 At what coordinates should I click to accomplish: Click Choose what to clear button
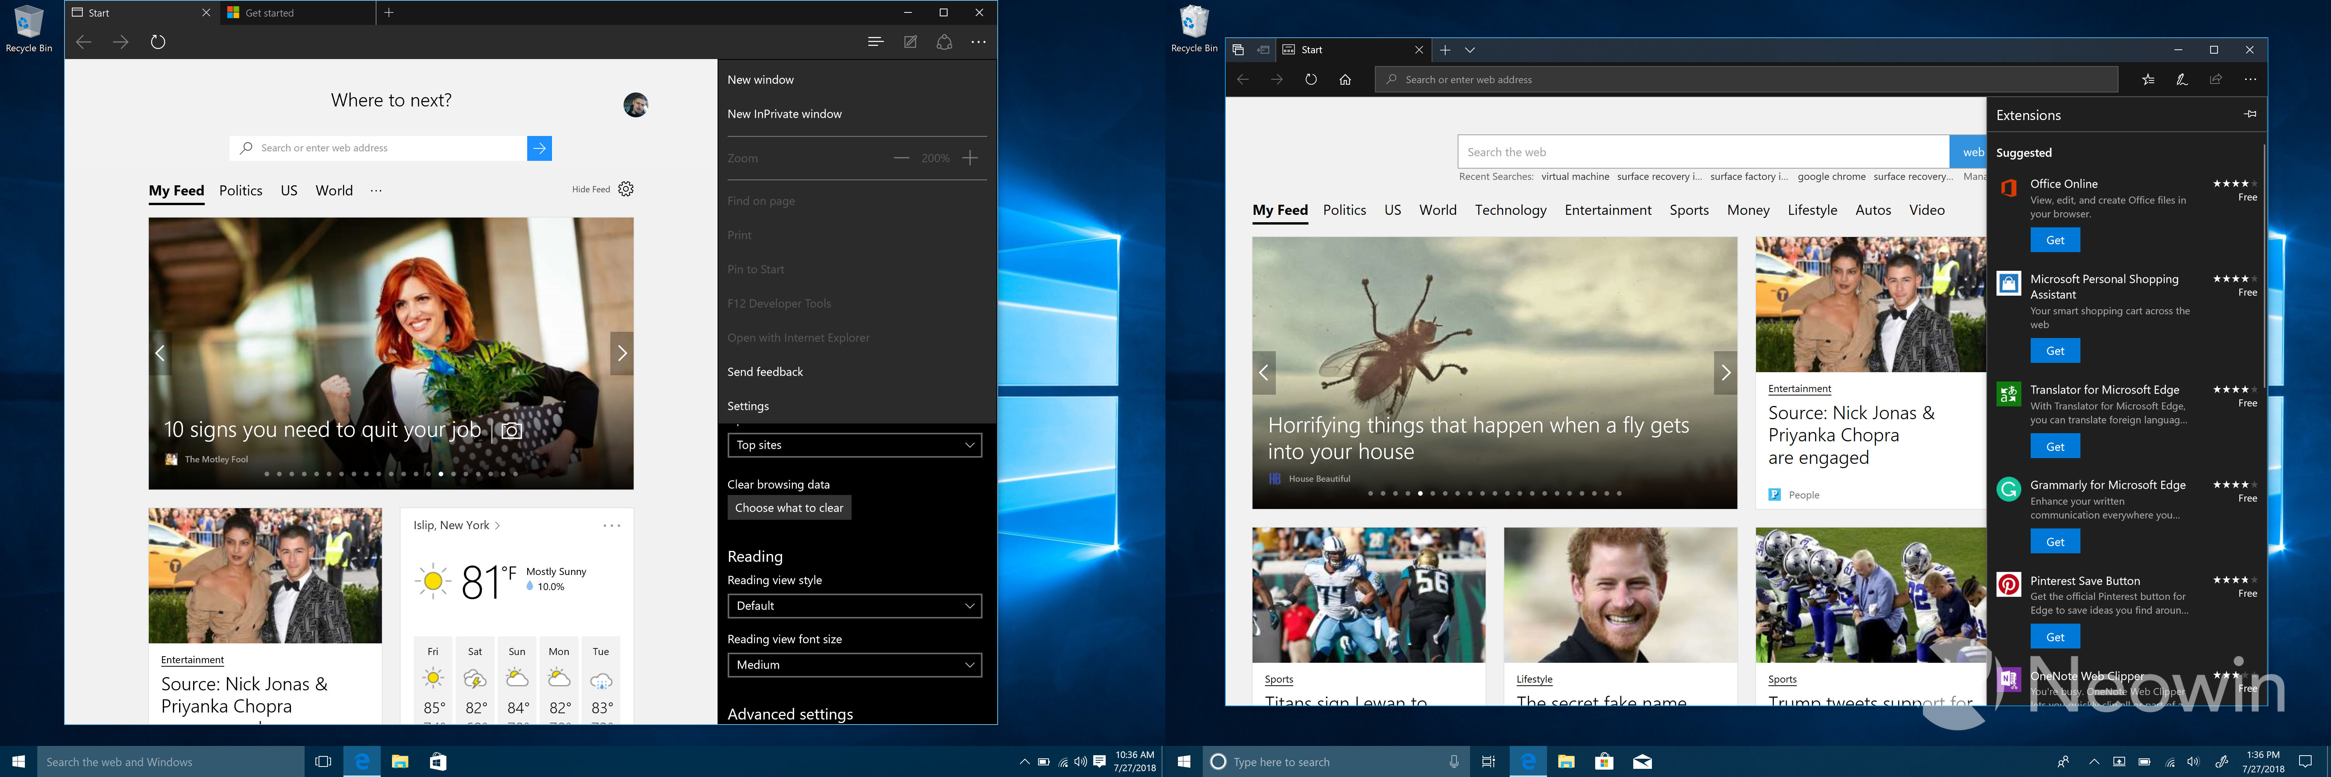(x=789, y=508)
